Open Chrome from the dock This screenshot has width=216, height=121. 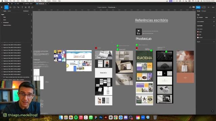point(115,117)
